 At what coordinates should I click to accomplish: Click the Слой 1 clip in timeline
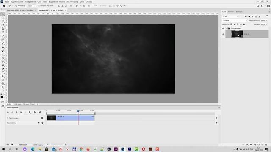click(71, 118)
